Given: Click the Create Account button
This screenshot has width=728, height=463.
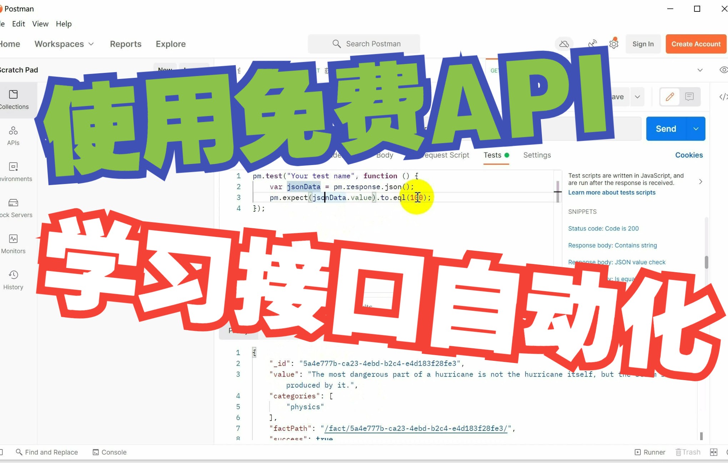Looking at the screenshot, I should click(695, 44).
